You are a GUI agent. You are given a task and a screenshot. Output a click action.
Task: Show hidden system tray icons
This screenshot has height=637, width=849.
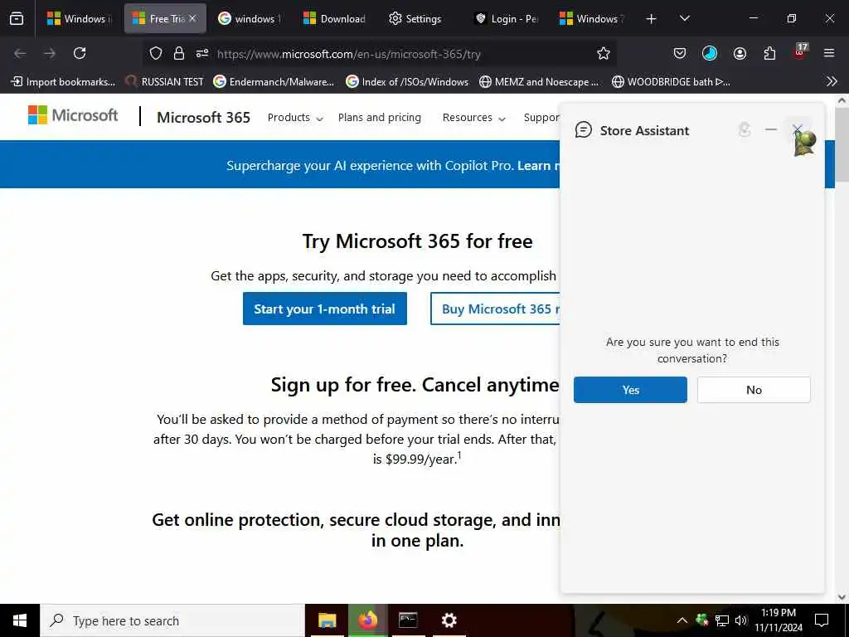(x=682, y=620)
